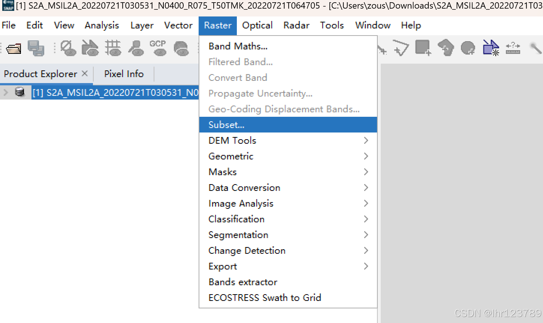Expand the S2A_MSIL2A product tree node
This screenshot has height=323, width=543.
pyautogui.click(x=6, y=92)
